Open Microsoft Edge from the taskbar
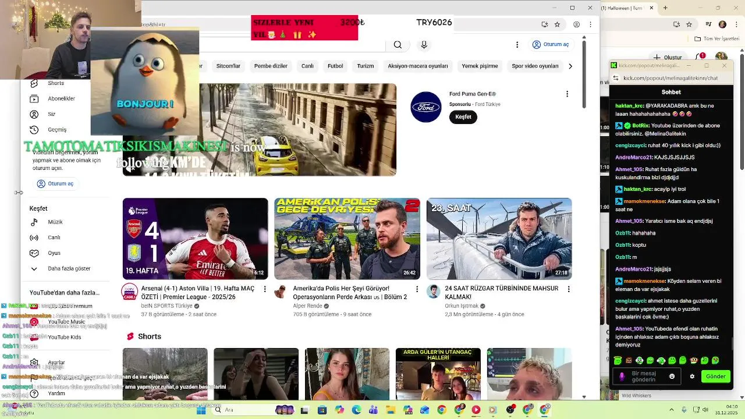The image size is (745, 419). click(357, 410)
